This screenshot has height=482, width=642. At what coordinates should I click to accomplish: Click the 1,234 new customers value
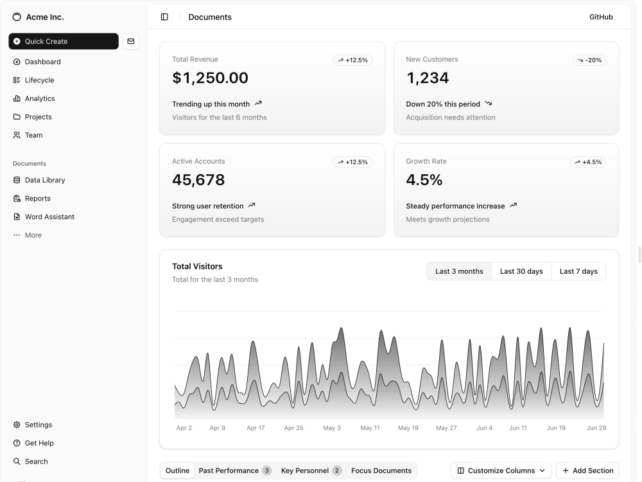pos(428,78)
